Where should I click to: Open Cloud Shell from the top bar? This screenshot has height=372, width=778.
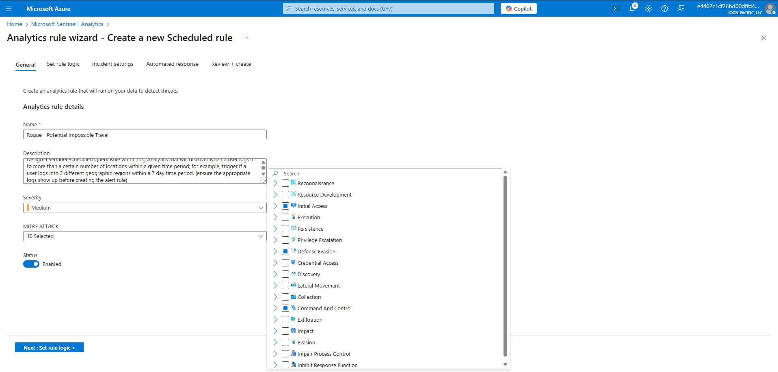[616, 9]
